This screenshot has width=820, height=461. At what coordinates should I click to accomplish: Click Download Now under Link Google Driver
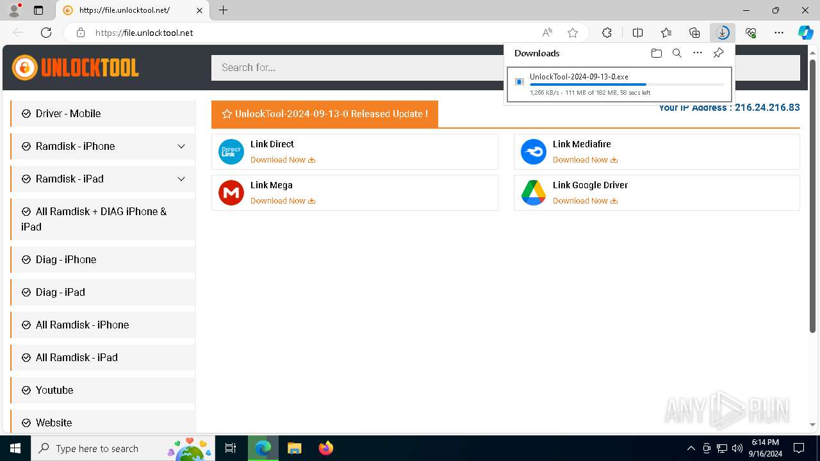click(x=585, y=201)
